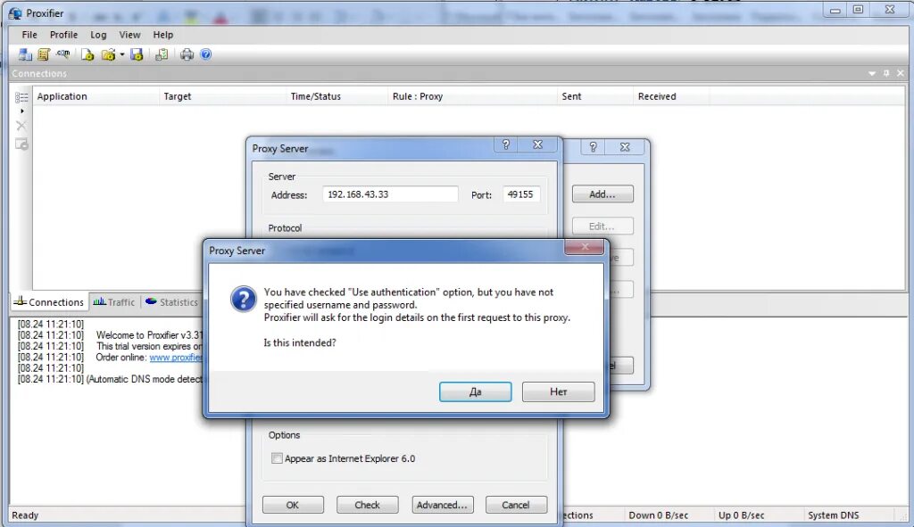This screenshot has width=914, height=527.
Task: Sort by Target column header
Action: pos(222,96)
